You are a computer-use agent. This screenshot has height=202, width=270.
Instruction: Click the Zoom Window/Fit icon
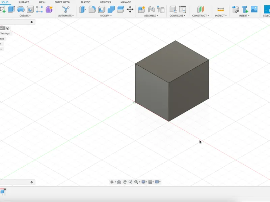(x=136, y=182)
